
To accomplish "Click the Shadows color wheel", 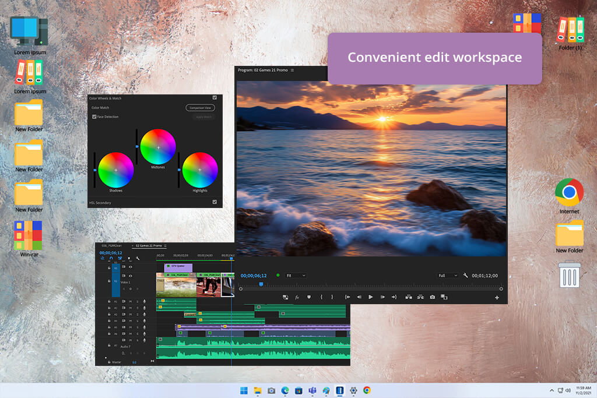I will 116,170.
